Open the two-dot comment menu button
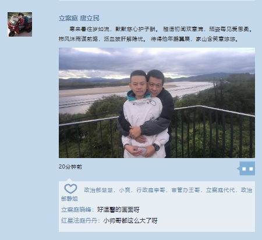The image size is (262, 240). click(247, 169)
